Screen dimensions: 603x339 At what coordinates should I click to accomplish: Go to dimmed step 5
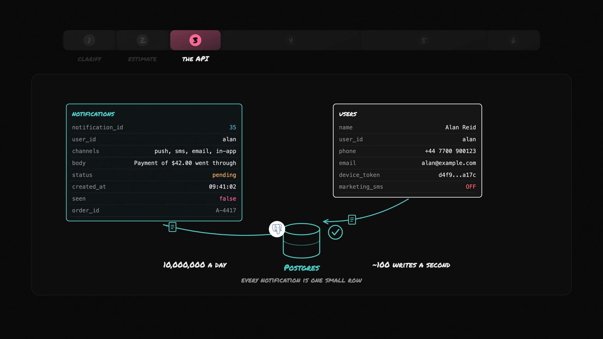pos(423,40)
